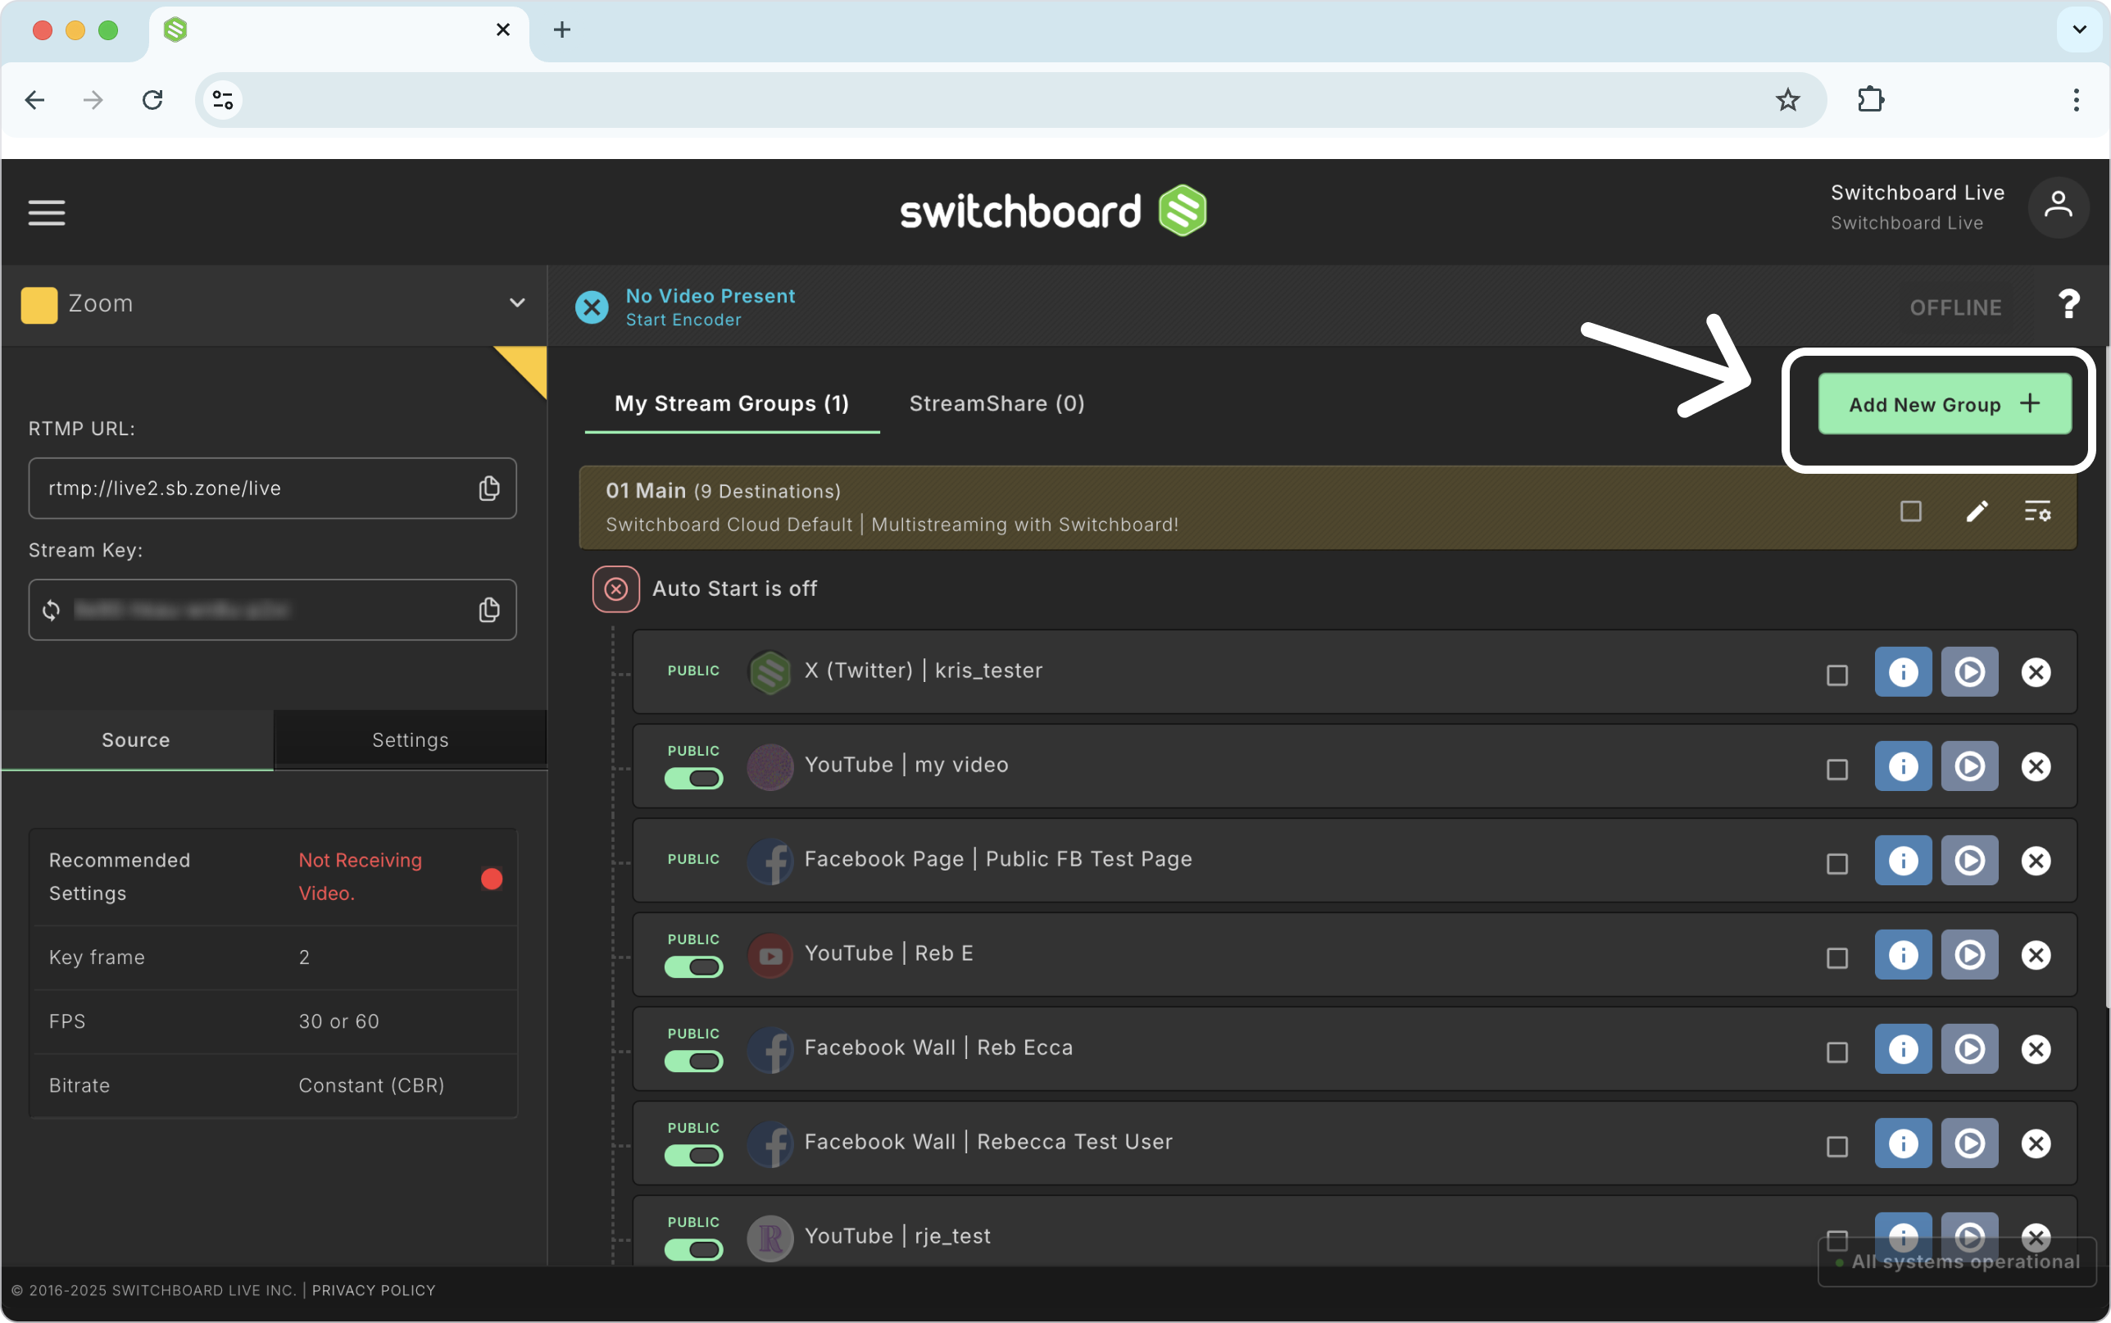Start stream to YouTube Reb E
2111x1323 pixels.
[1969, 955]
